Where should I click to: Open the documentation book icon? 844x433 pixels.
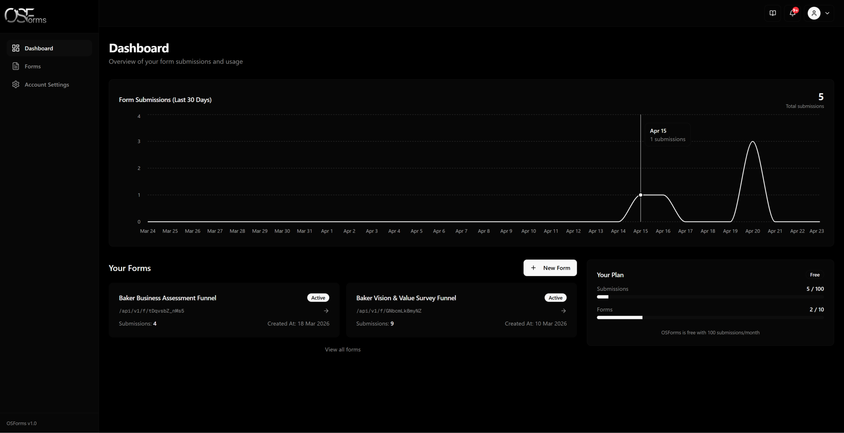click(x=772, y=13)
